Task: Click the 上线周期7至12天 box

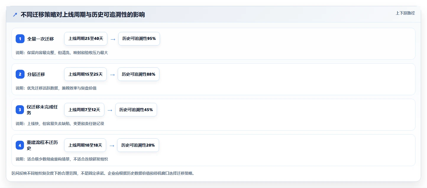Action: click(x=84, y=110)
